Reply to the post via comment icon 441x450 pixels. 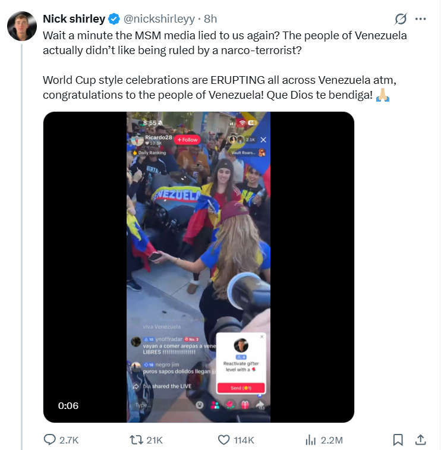pyautogui.click(x=51, y=440)
